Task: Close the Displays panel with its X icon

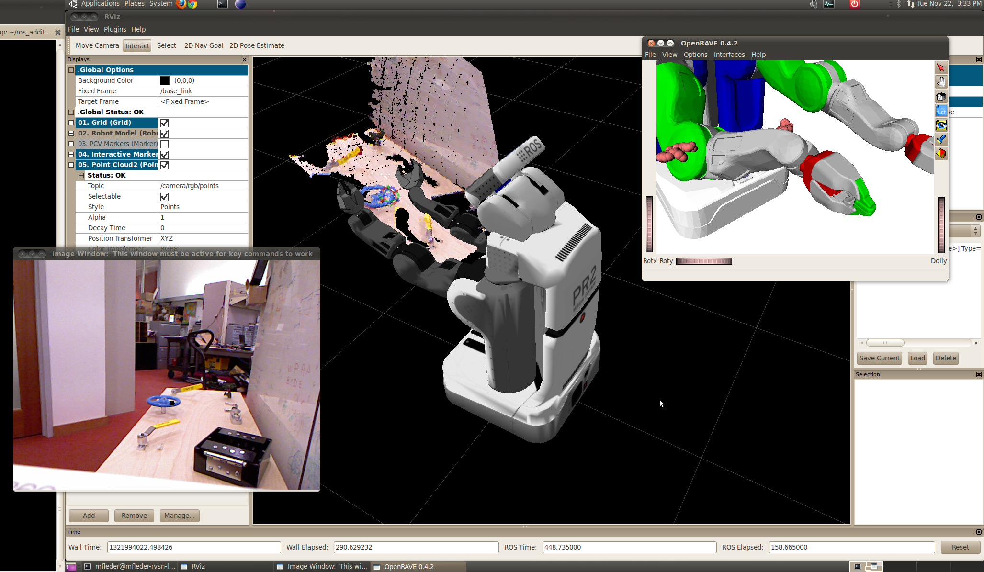Action: click(x=245, y=59)
